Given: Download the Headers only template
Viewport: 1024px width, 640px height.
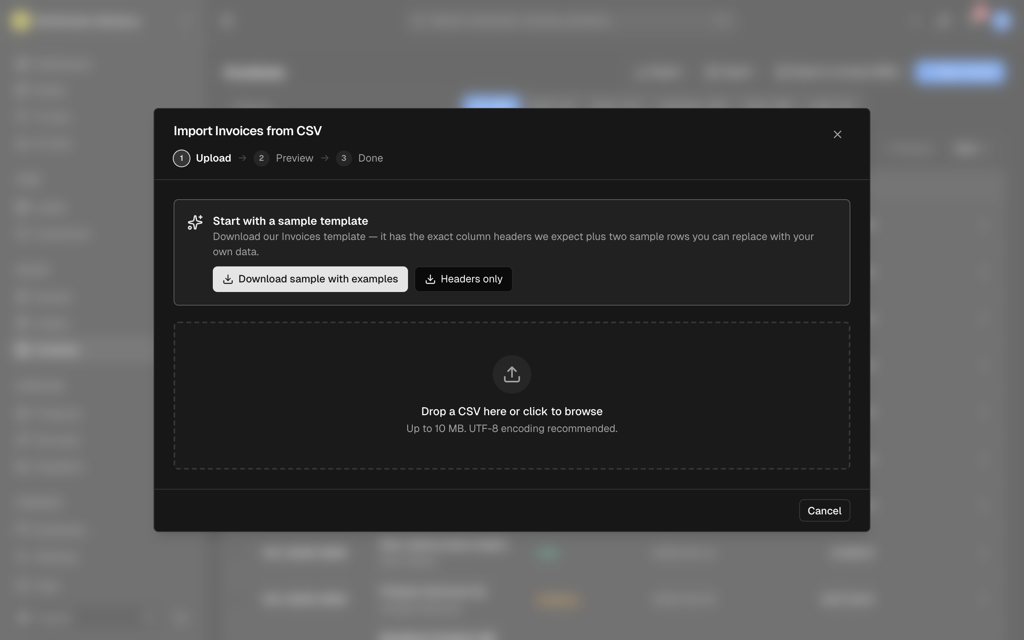Looking at the screenshot, I should pyautogui.click(x=463, y=279).
